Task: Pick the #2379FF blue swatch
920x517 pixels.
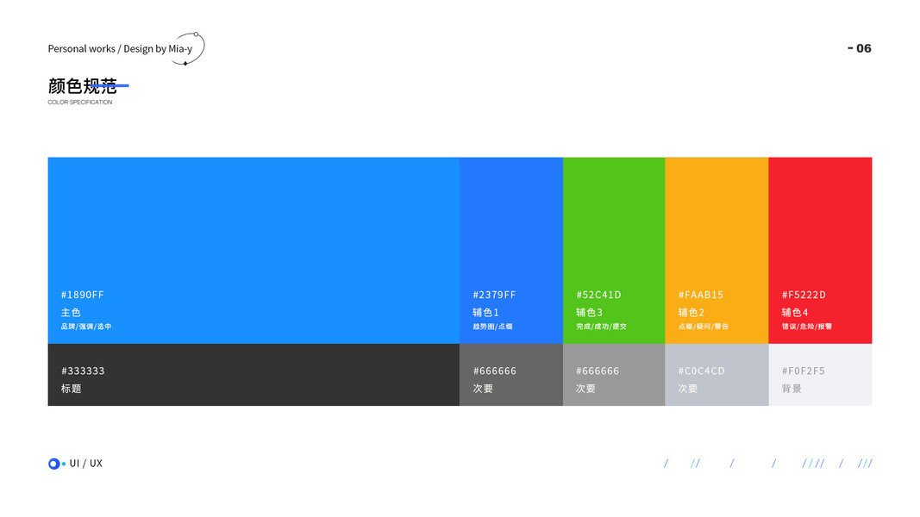Action: 511,250
